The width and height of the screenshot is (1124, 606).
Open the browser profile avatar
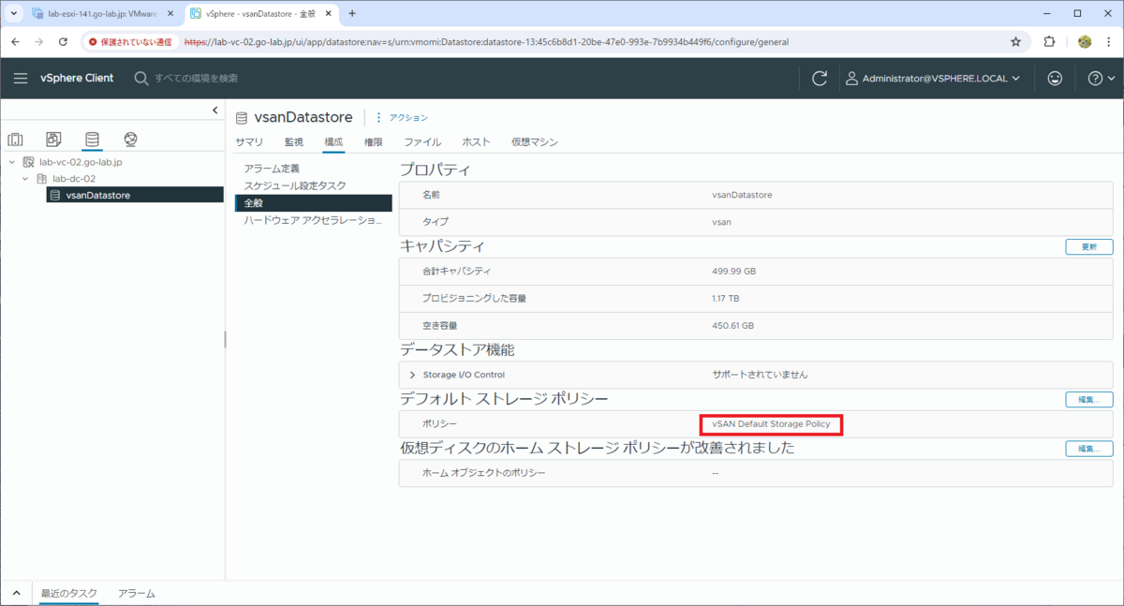[1085, 42]
